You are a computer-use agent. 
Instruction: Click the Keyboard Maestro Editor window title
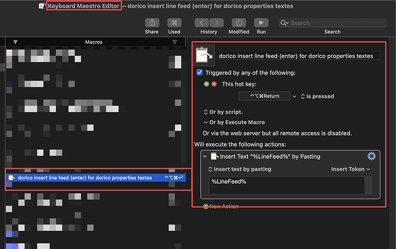(x=84, y=6)
